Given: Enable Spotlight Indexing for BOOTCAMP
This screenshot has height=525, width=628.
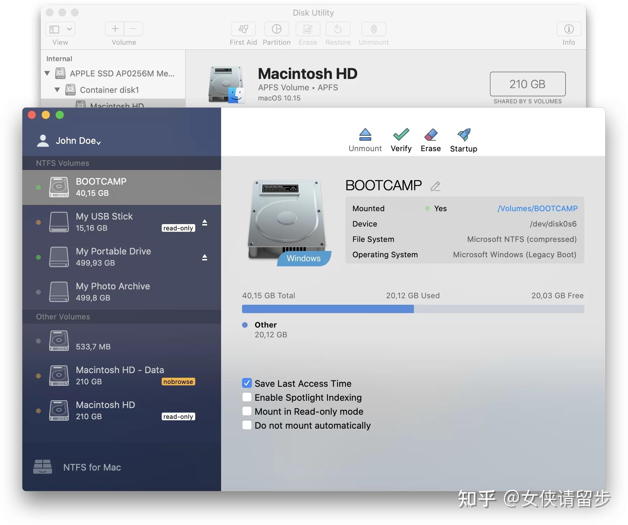Looking at the screenshot, I should click(247, 397).
